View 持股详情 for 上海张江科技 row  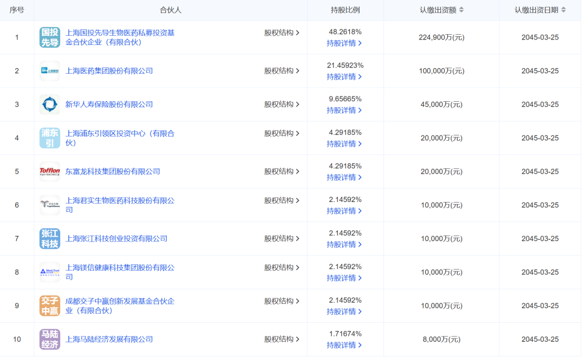click(344, 245)
